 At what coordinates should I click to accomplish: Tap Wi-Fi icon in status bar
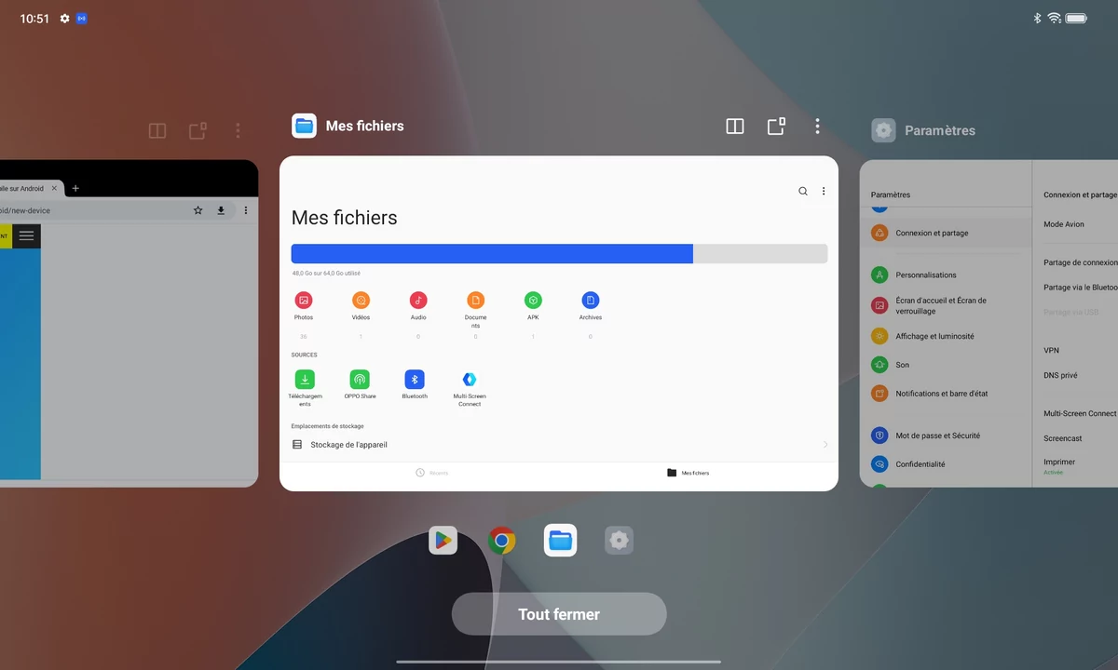click(x=1054, y=19)
